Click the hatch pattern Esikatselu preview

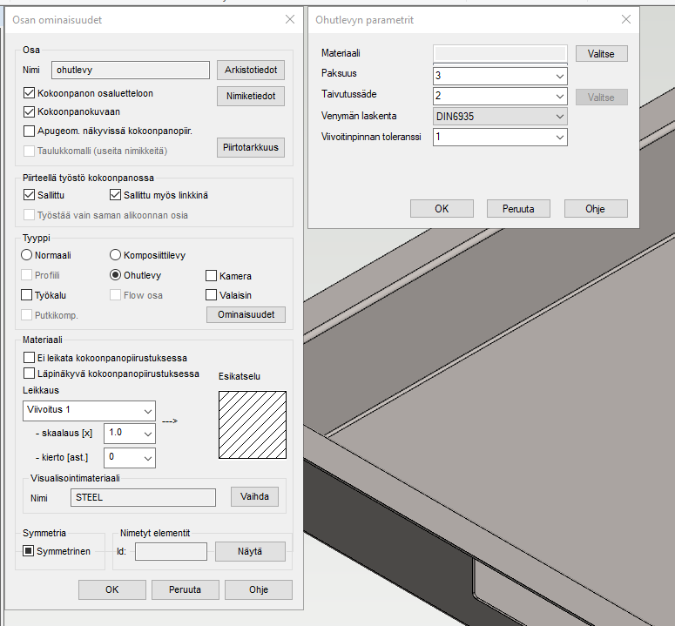pyautogui.click(x=252, y=424)
